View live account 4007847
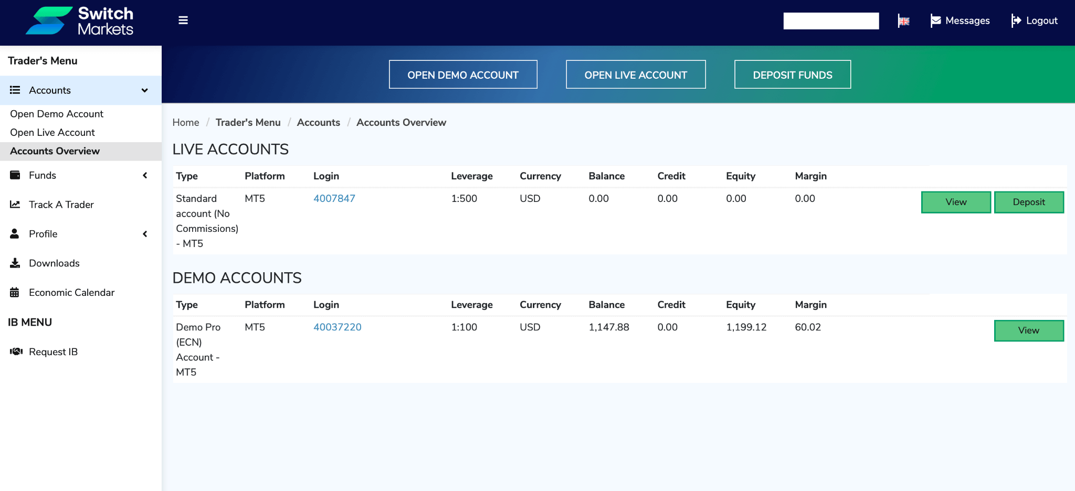This screenshot has height=491, width=1075. [x=956, y=202]
